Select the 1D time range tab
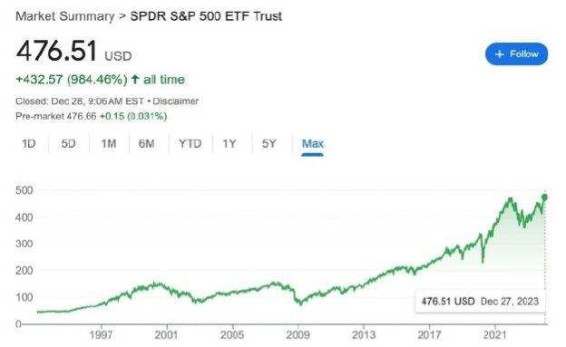566x347 pixels. click(29, 144)
